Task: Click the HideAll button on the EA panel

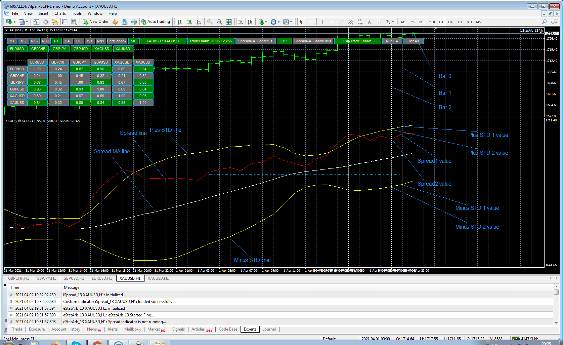Action: [413, 41]
